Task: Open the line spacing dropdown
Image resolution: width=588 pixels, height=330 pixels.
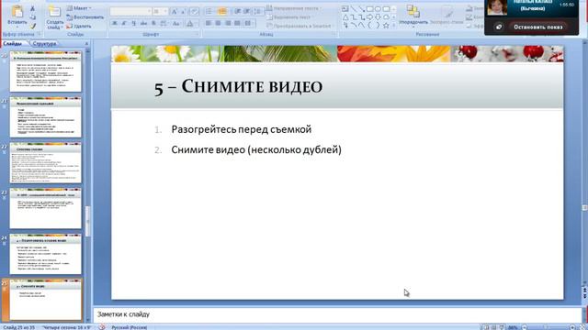Action: click(x=258, y=12)
